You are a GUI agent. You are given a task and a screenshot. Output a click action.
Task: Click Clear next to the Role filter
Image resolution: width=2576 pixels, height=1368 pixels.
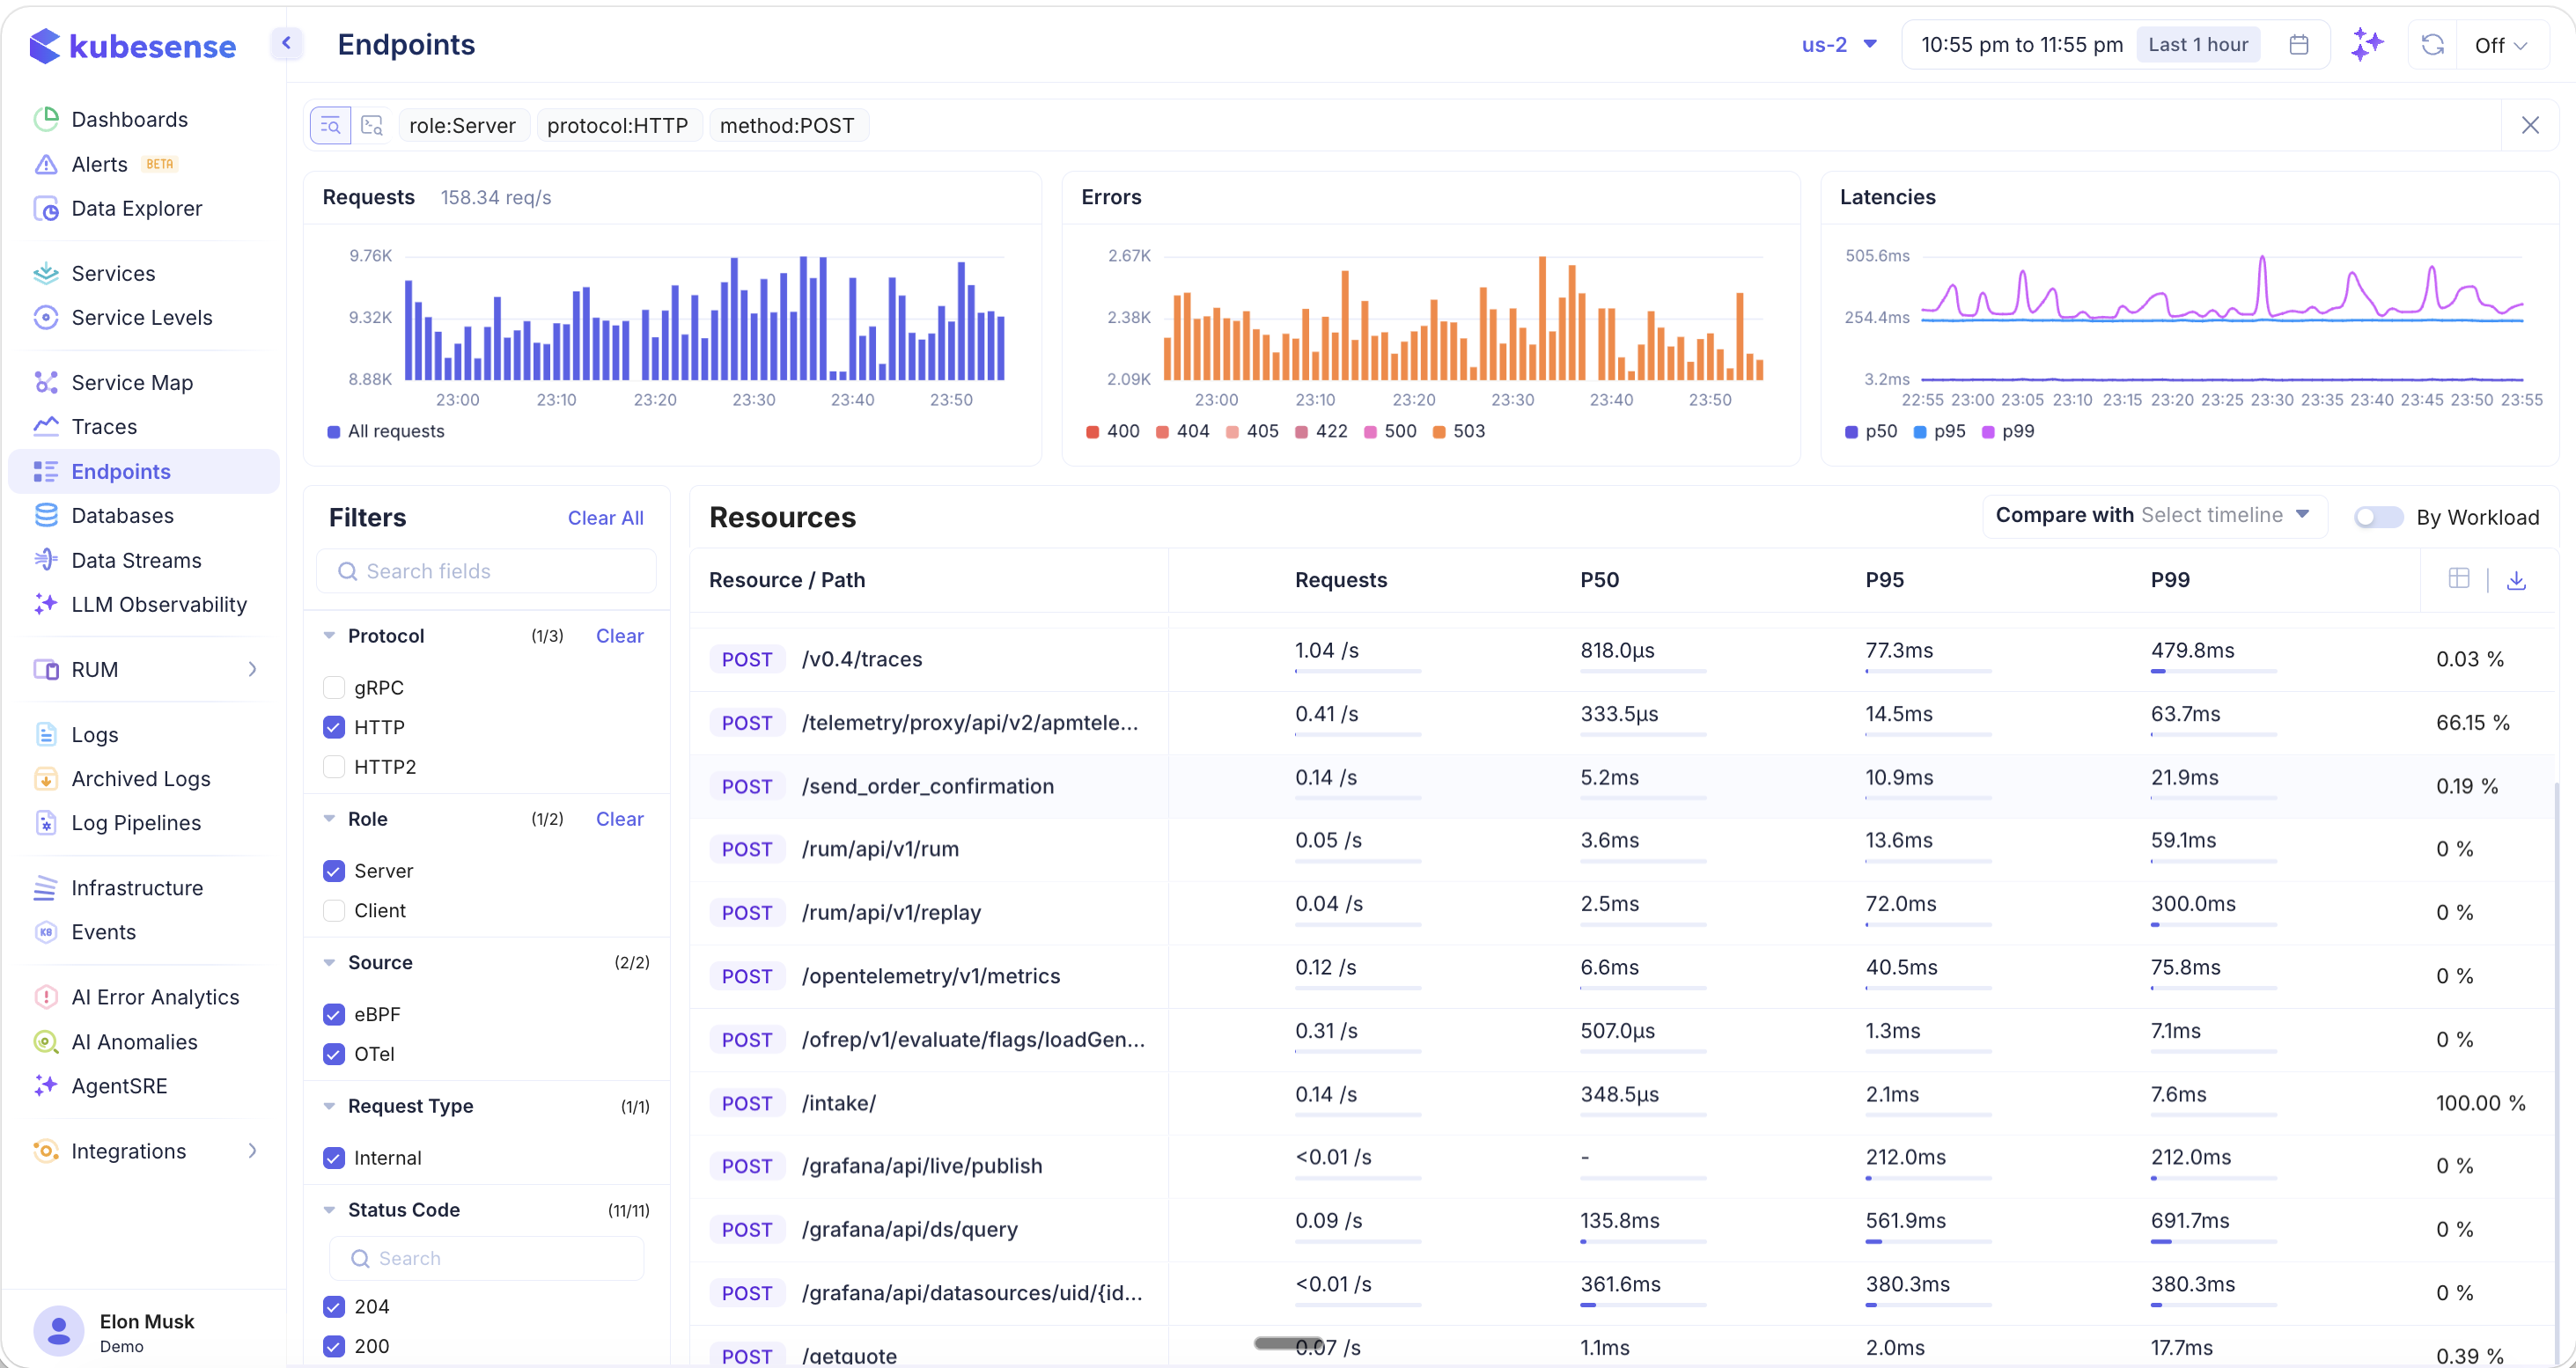[x=619, y=818]
